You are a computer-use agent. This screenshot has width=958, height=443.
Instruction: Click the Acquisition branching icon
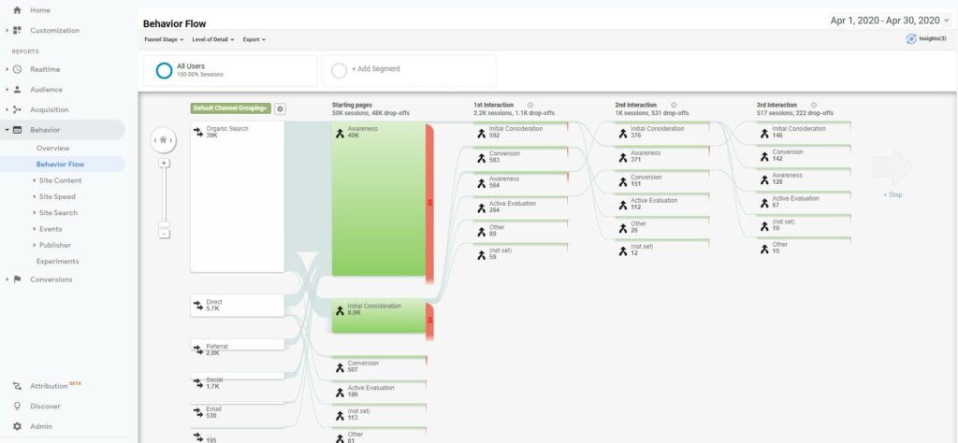[x=17, y=110]
